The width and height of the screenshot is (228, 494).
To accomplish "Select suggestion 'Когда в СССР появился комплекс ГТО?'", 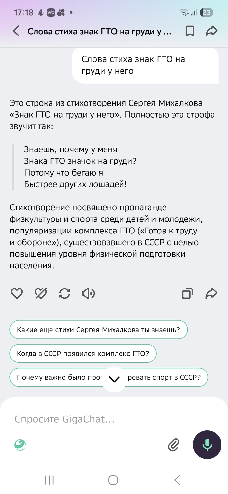I will click(83, 353).
